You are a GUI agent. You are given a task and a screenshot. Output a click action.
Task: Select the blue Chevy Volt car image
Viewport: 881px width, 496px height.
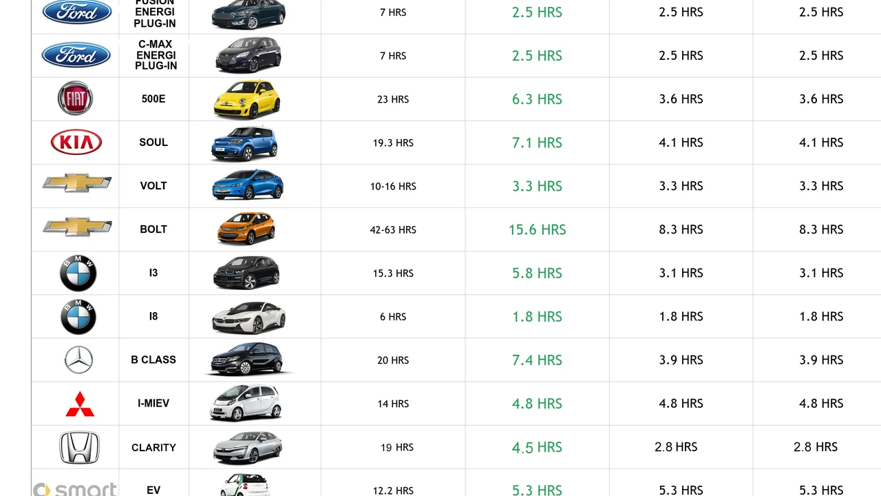coord(248,185)
